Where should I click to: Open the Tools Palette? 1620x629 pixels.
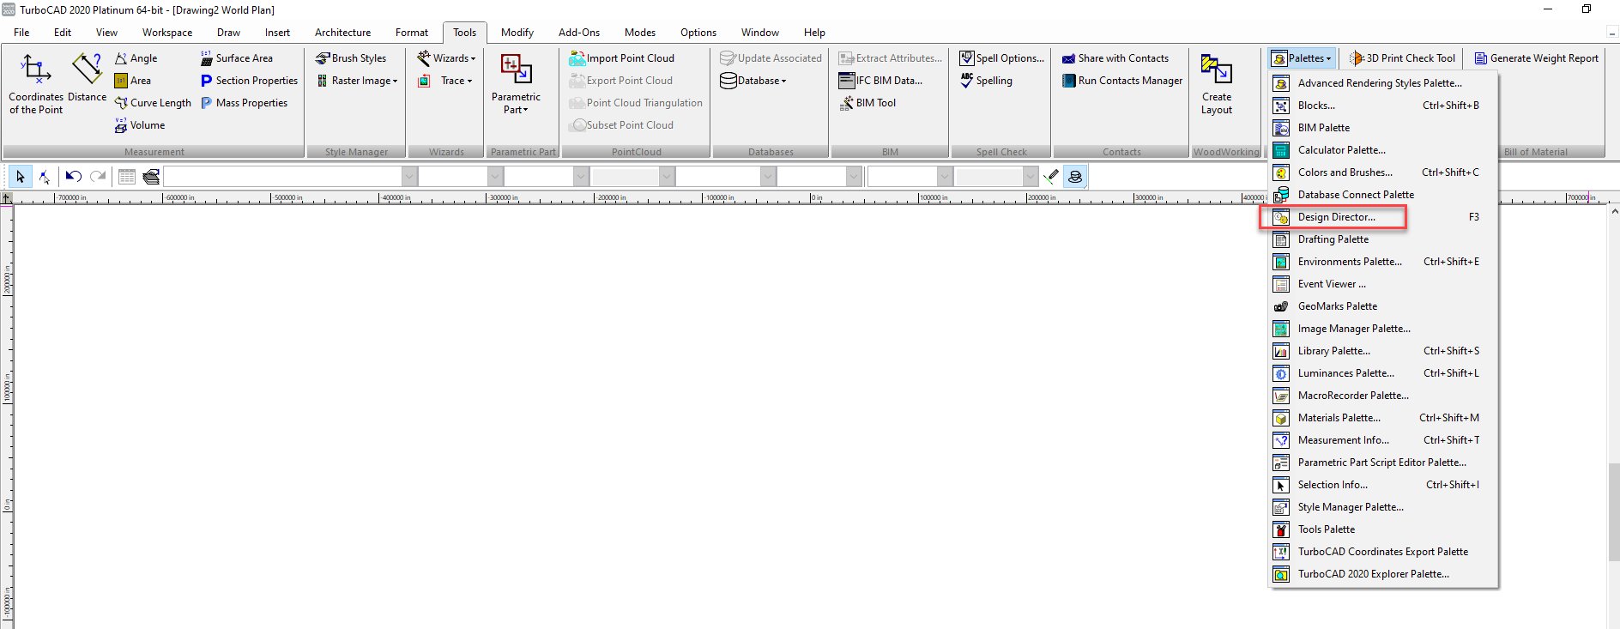point(1383,529)
